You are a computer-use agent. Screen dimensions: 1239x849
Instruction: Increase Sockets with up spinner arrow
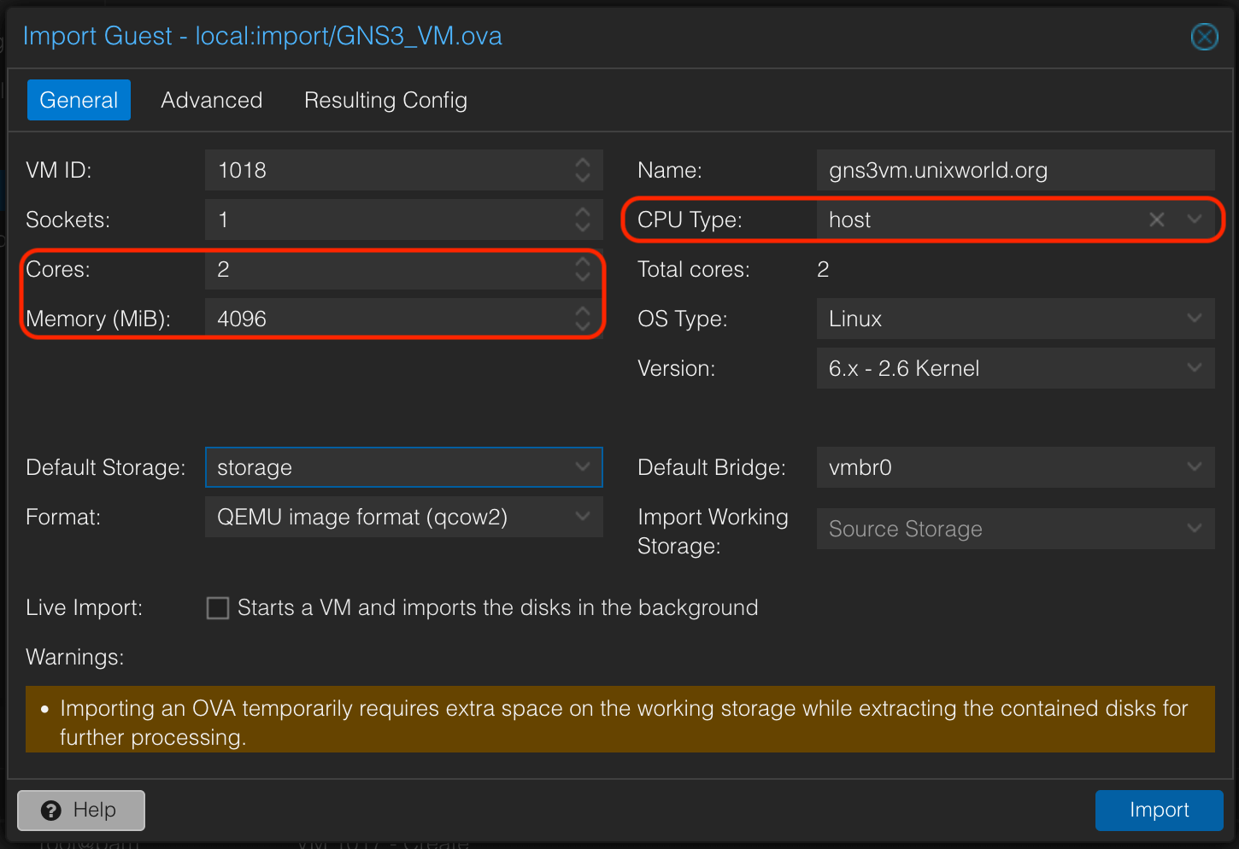coord(583,211)
